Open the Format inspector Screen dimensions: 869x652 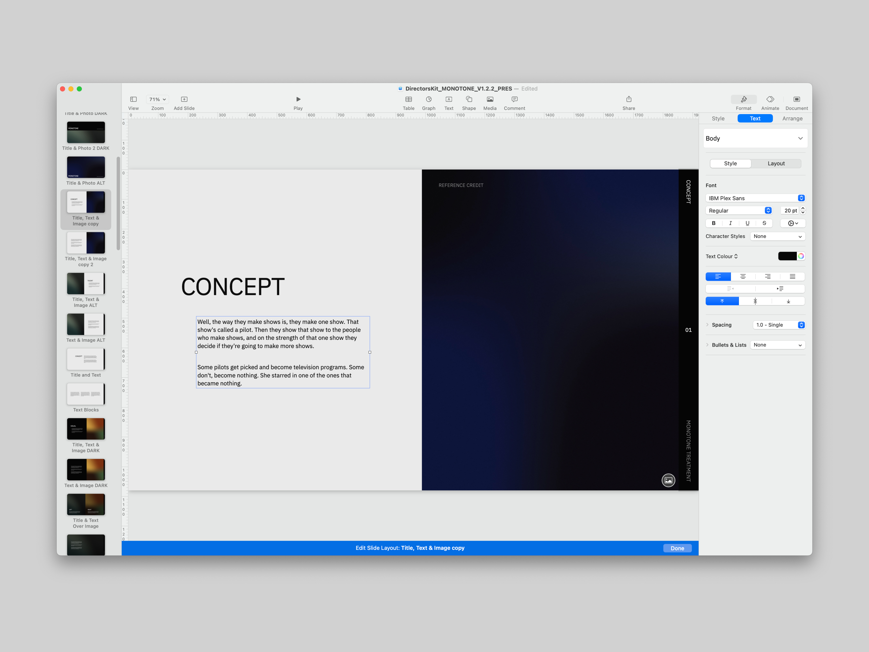pos(743,99)
